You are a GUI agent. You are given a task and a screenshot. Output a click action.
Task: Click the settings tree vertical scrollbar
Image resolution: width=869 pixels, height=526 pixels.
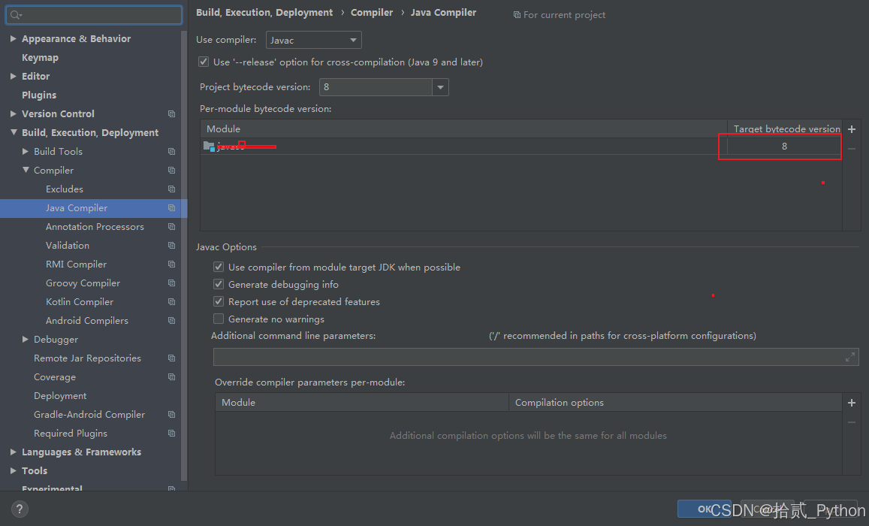point(184,255)
